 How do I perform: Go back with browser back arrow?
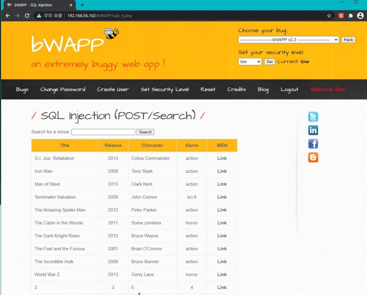click(8, 16)
